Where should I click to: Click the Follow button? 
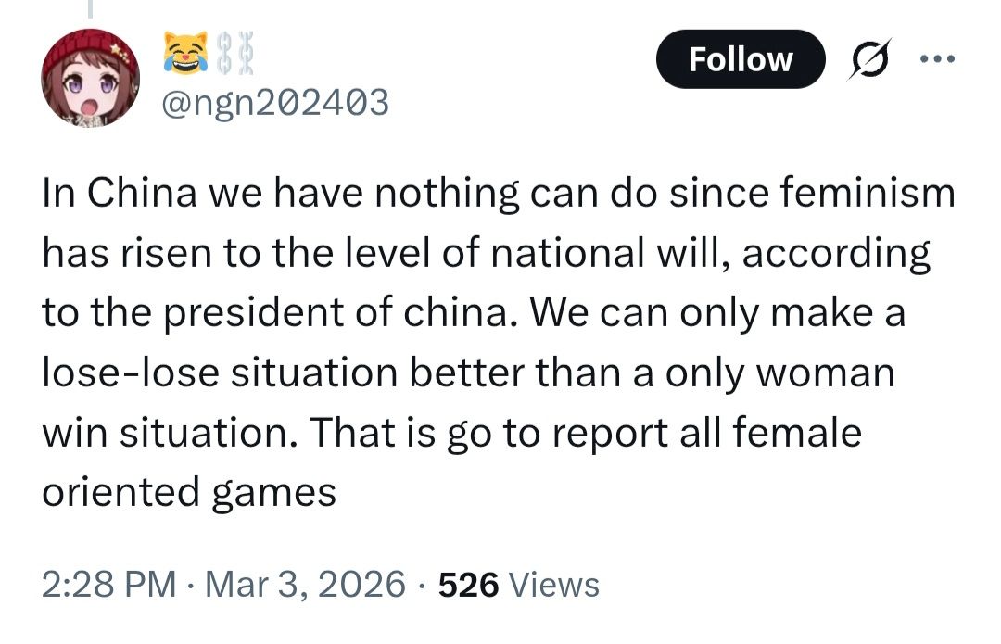click(740, 59)
